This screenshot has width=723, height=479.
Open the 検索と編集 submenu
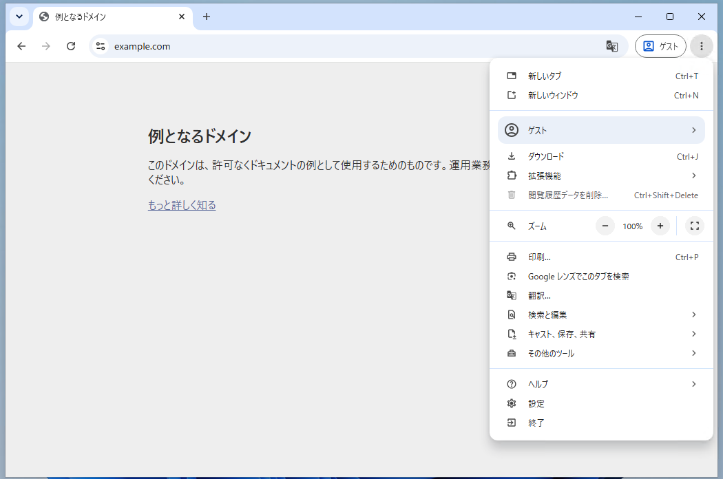coord(601,315)
